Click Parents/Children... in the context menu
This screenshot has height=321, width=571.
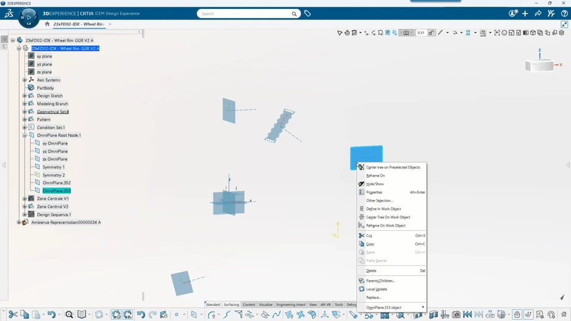pos(391,281)
